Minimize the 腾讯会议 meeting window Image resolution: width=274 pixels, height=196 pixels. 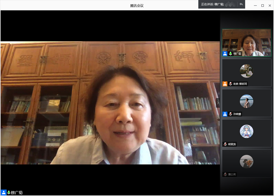255,6
